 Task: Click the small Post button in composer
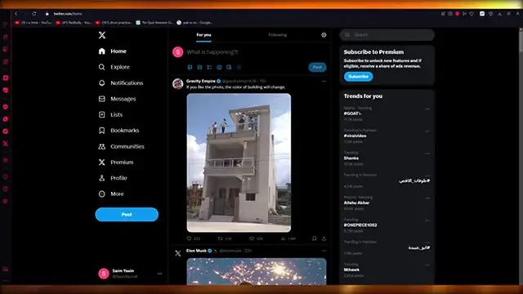[x=317, y=67]
